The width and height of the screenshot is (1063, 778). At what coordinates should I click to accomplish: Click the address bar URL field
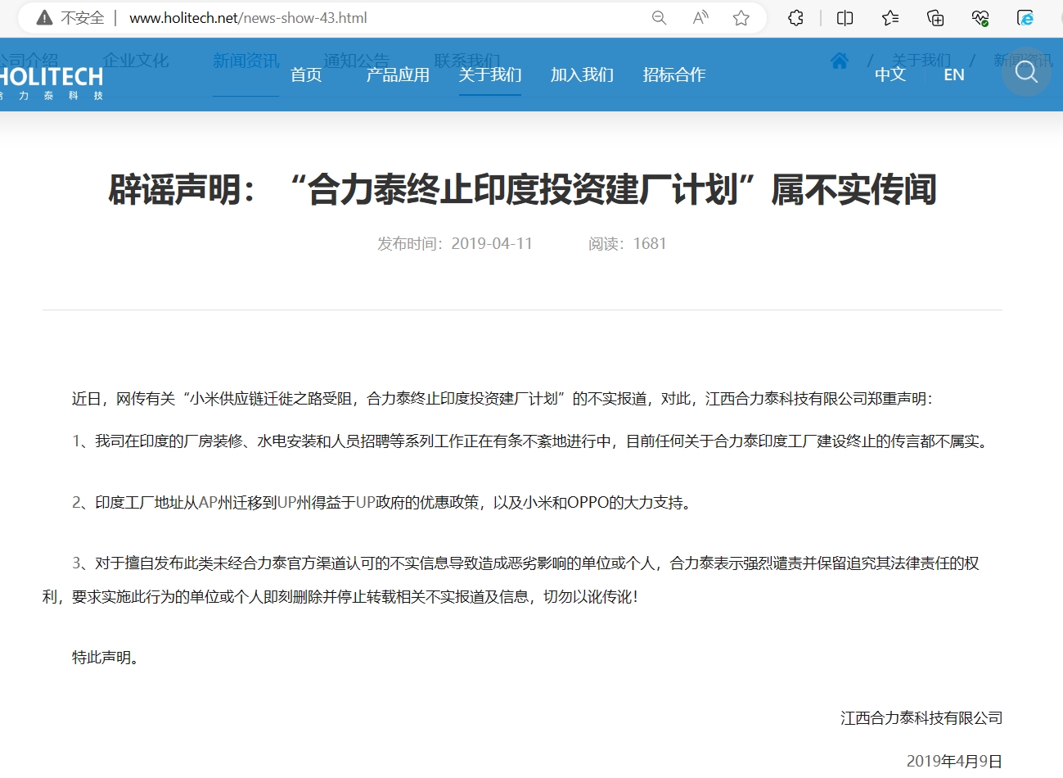tap(245, 16)
